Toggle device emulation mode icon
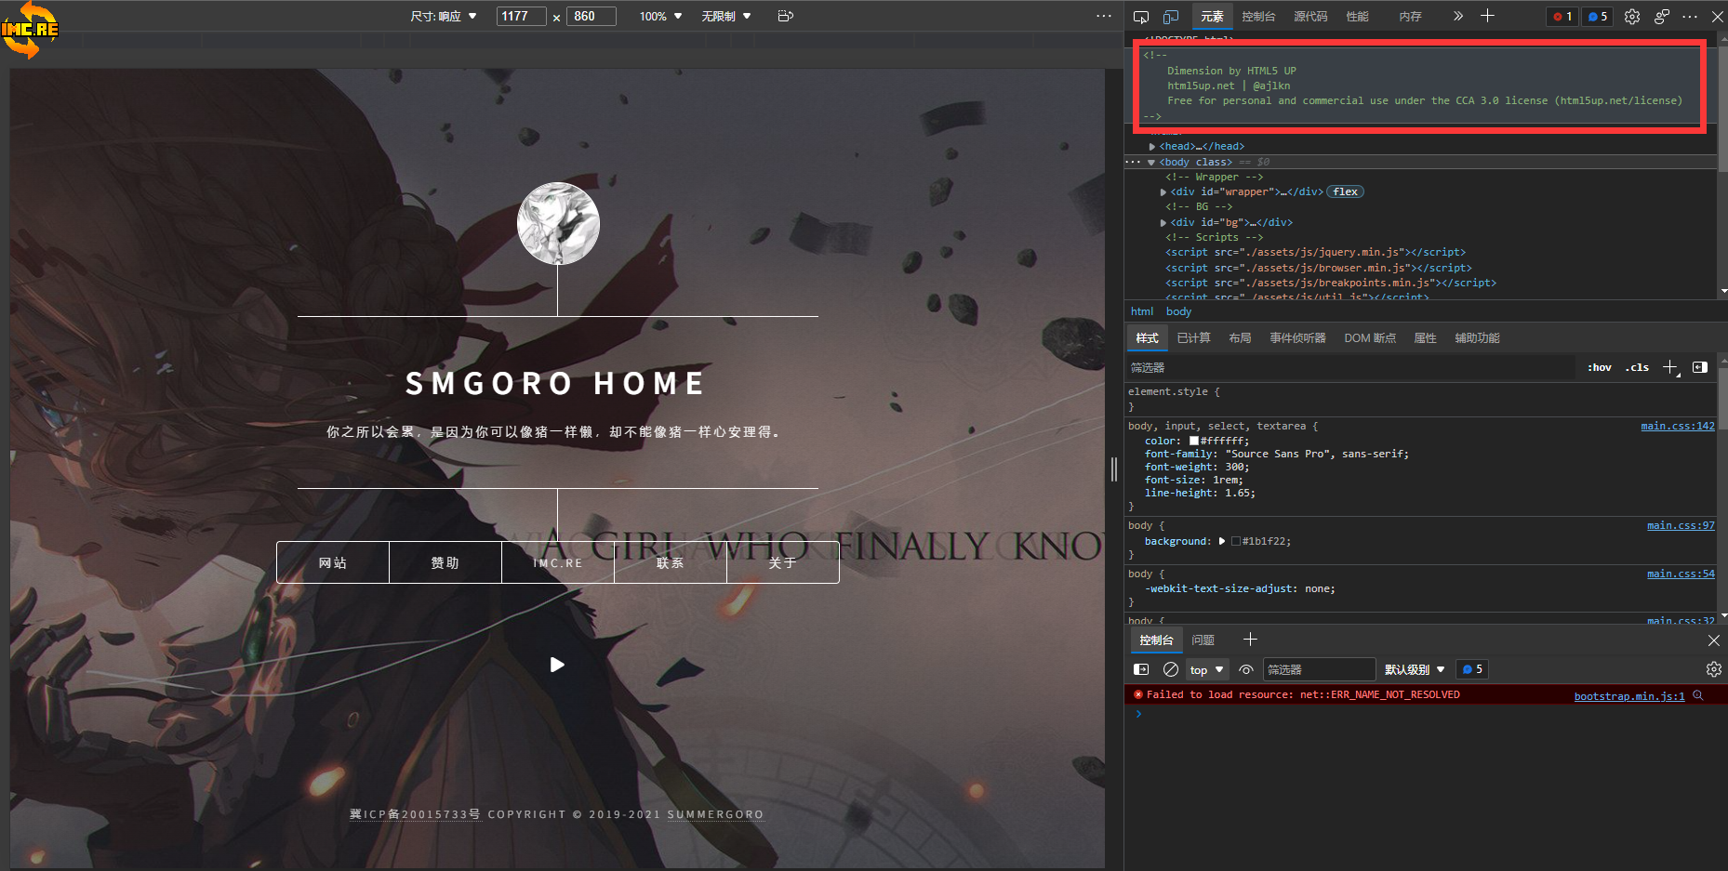 coord(1171,17)
